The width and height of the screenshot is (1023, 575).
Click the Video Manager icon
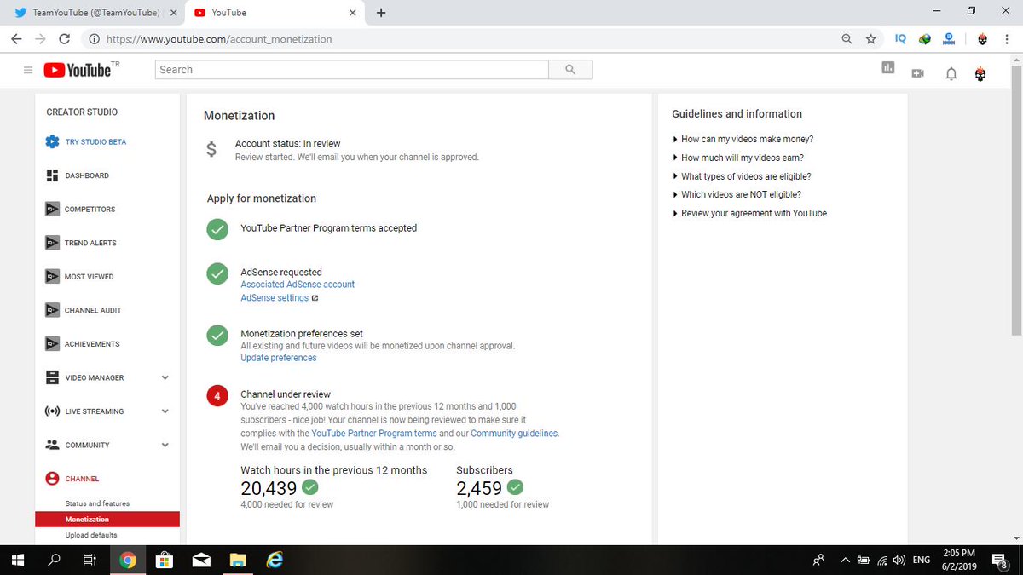click(52, 377)
